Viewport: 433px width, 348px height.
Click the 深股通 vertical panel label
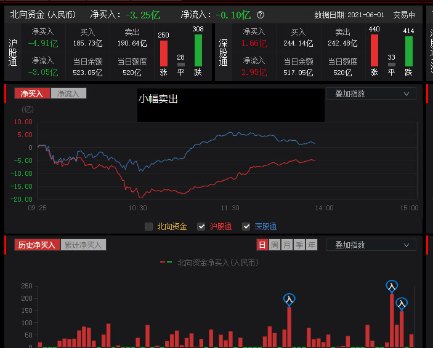coord(223,52)
